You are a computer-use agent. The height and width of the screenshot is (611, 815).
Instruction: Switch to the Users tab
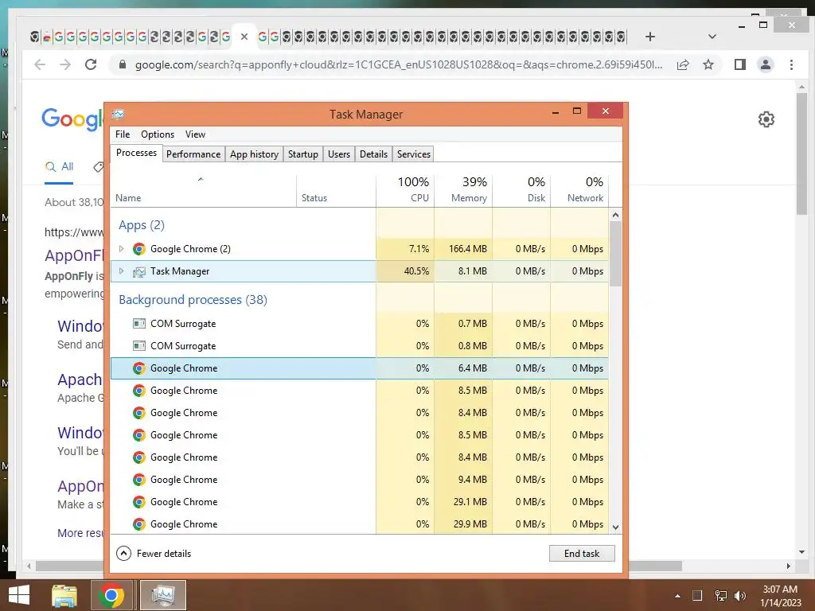point(339,154)
